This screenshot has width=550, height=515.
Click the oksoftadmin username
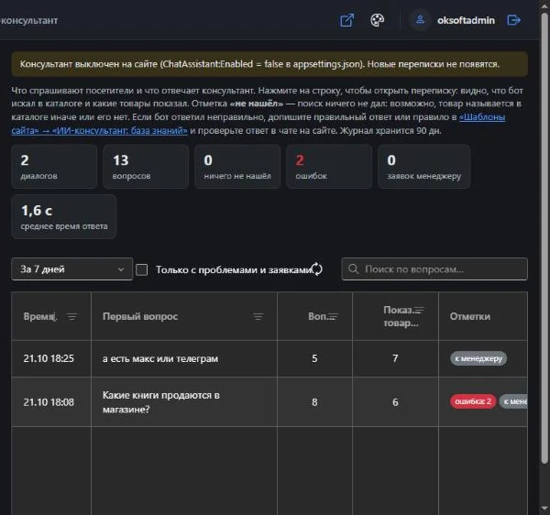click(x=466, y=20)
